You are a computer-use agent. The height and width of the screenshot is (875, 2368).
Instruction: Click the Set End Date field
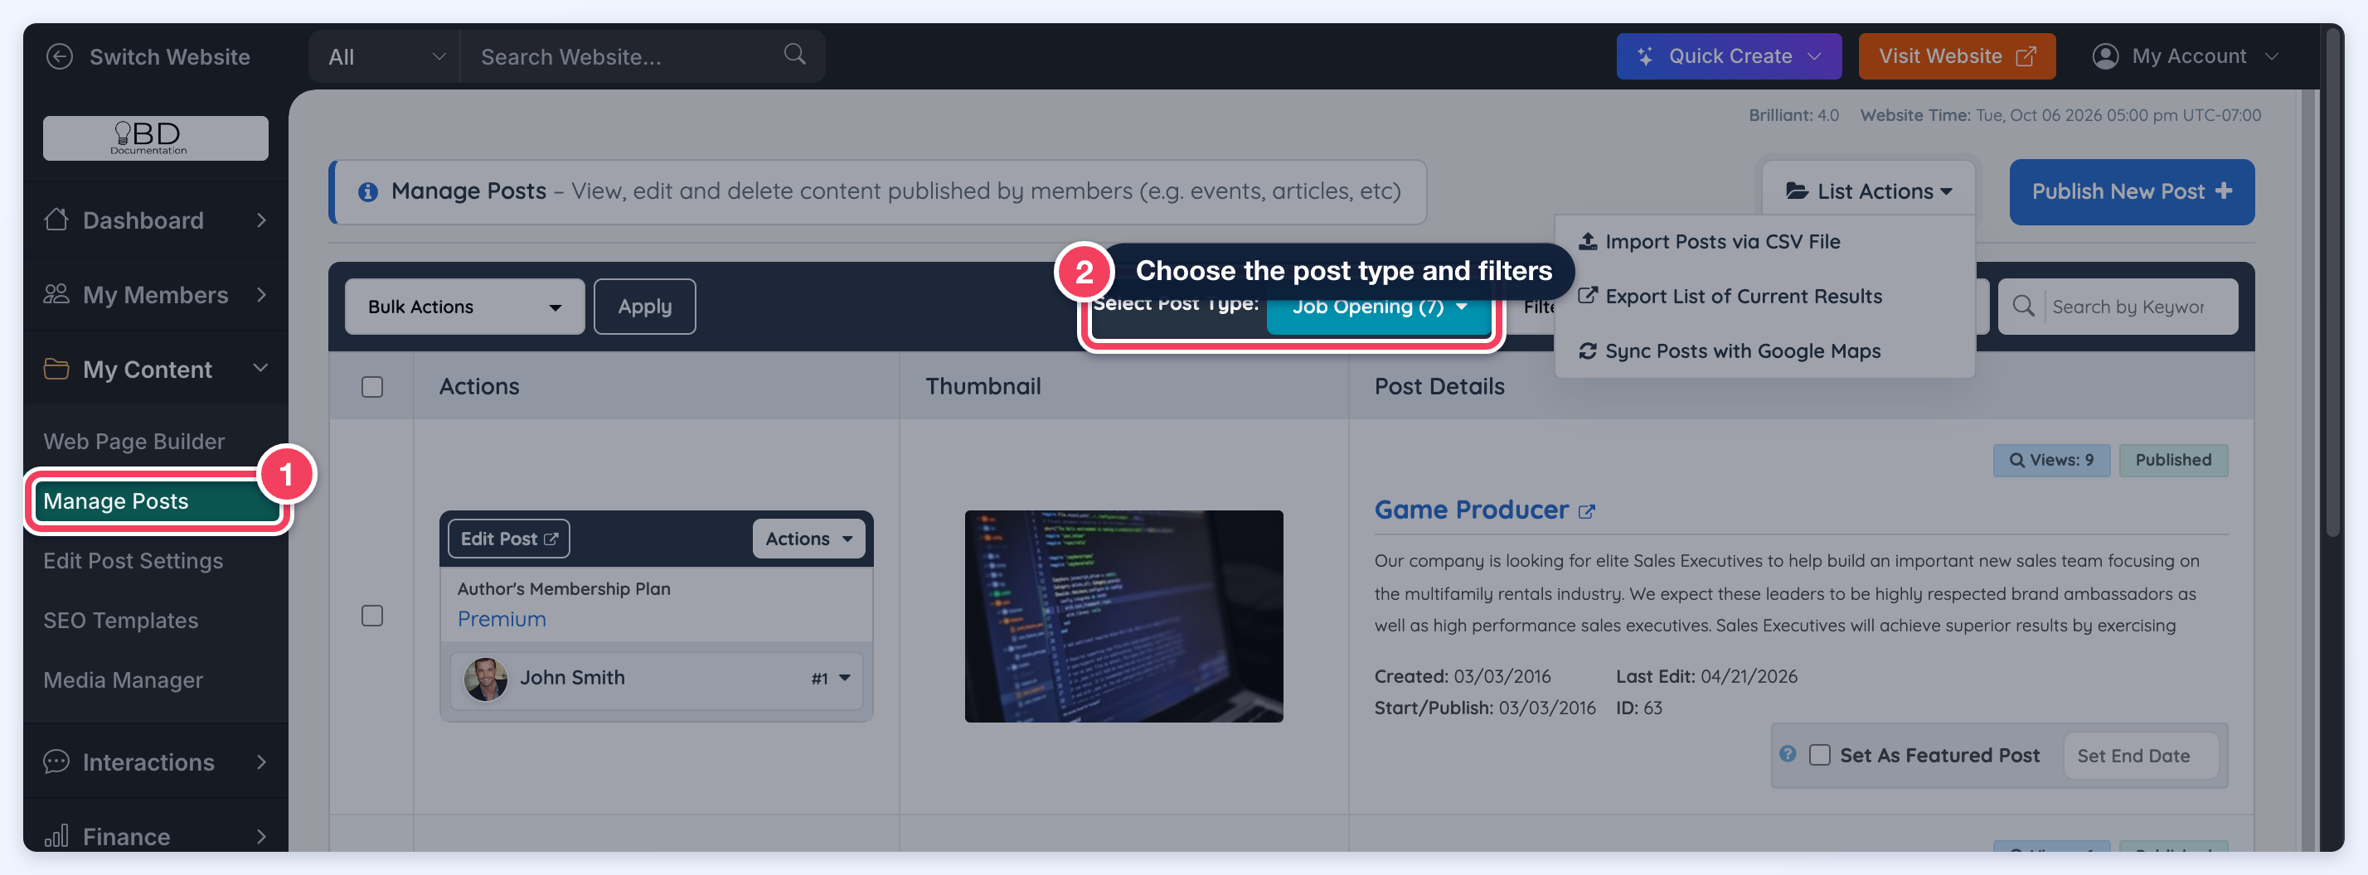tap(2141, 756)
